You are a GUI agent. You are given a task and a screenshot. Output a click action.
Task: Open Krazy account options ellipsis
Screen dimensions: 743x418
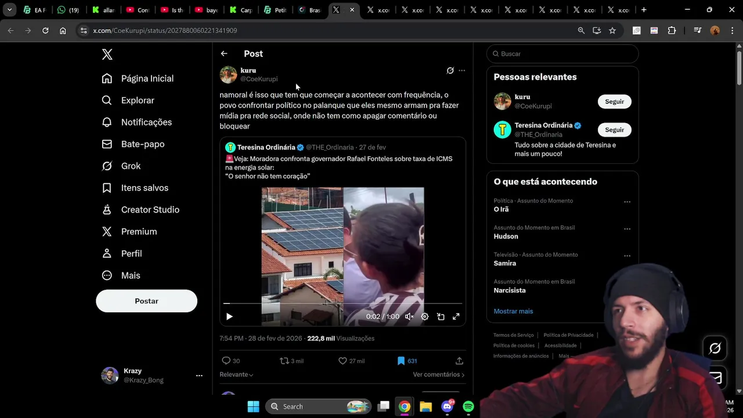pos(199,376)
